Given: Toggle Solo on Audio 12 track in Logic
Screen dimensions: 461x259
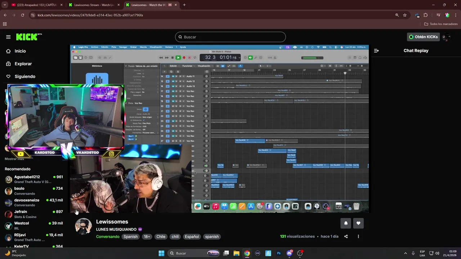Looking at the screenshot, I should [176, 81].
